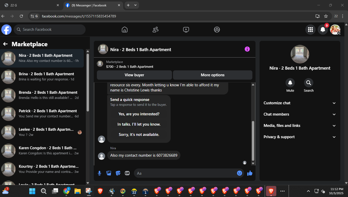Reload the page in the browser

coord(21,16)
